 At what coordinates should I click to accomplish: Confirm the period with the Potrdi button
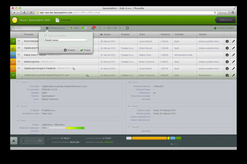(85, 50)
